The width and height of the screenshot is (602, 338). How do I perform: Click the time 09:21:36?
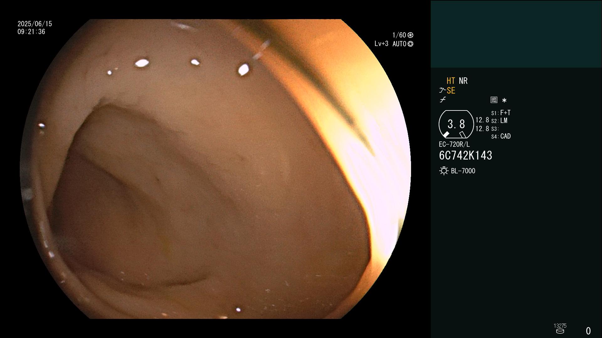pos(31,32)
